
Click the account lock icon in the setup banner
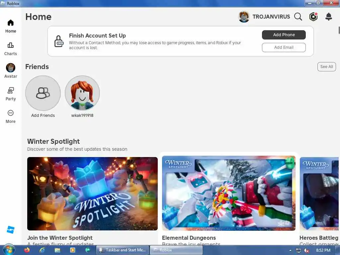pos(59,41)
